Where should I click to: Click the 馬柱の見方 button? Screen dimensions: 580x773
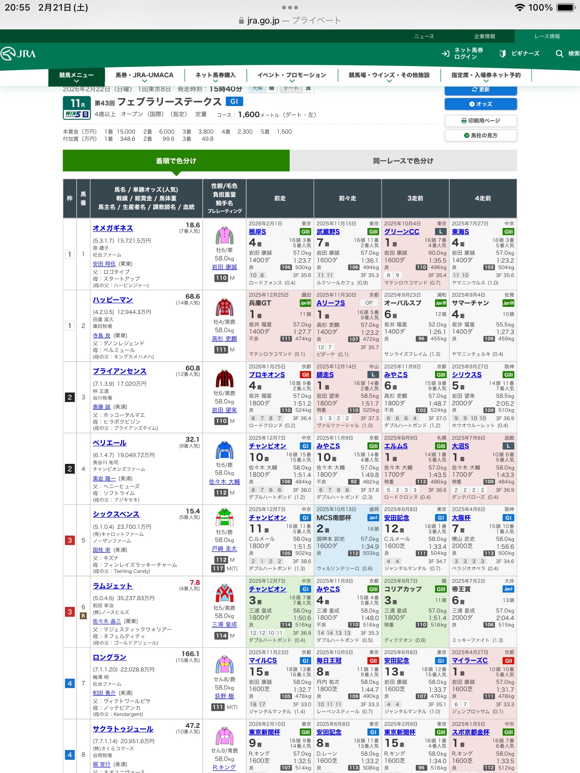pos(481,136)
